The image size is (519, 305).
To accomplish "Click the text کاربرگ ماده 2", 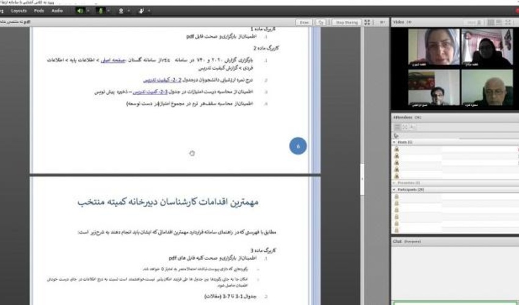I will coord(266,48).
